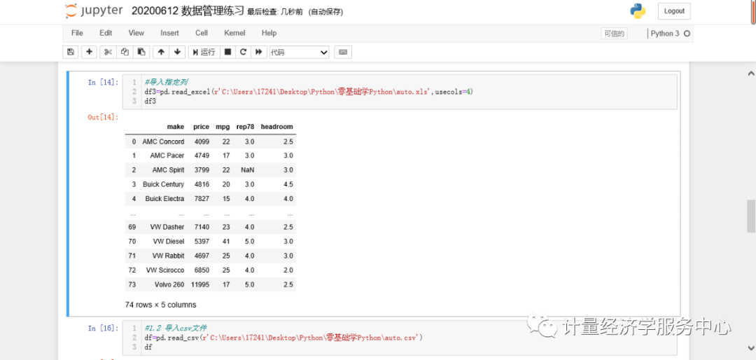The width and height of the screenshot is (756, 360).
Task: Click kernel idle circle indicator
Action: [x=687, y=34]
